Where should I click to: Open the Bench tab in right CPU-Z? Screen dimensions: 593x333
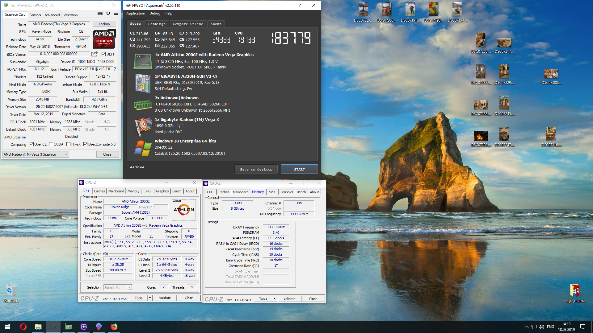(301, 192)
